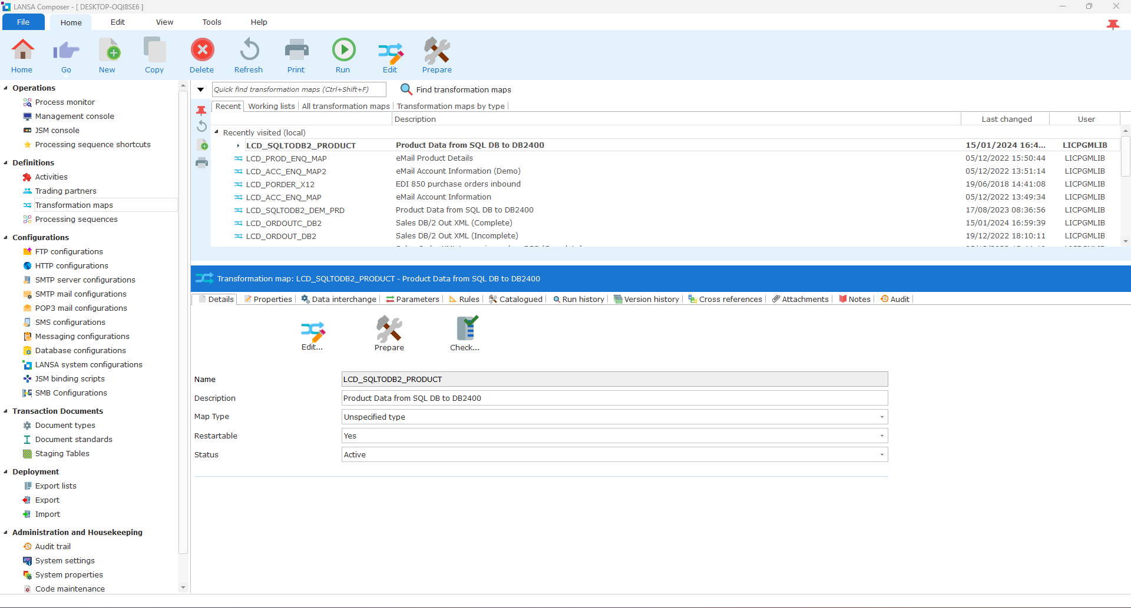Open the Data interchange tab
The width and height of the screenshot is (1131, 608).
(339, 300)
